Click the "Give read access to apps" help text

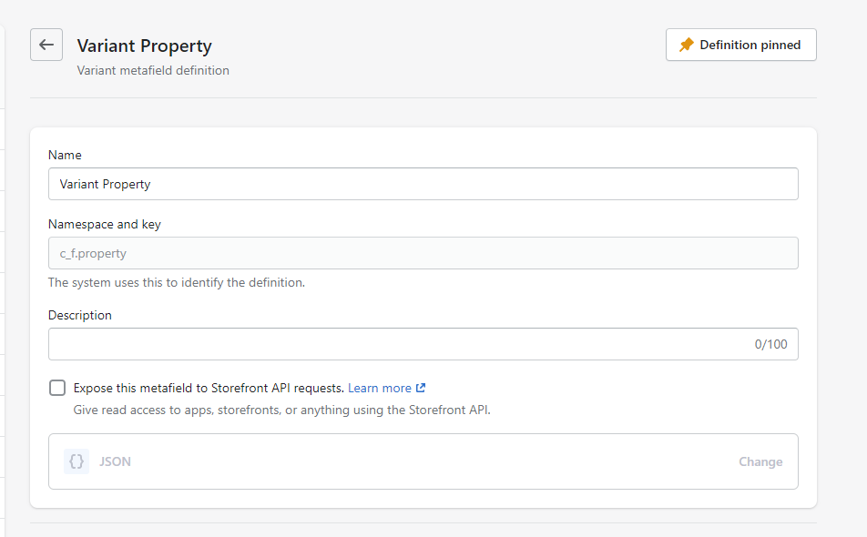click(281, 410)
